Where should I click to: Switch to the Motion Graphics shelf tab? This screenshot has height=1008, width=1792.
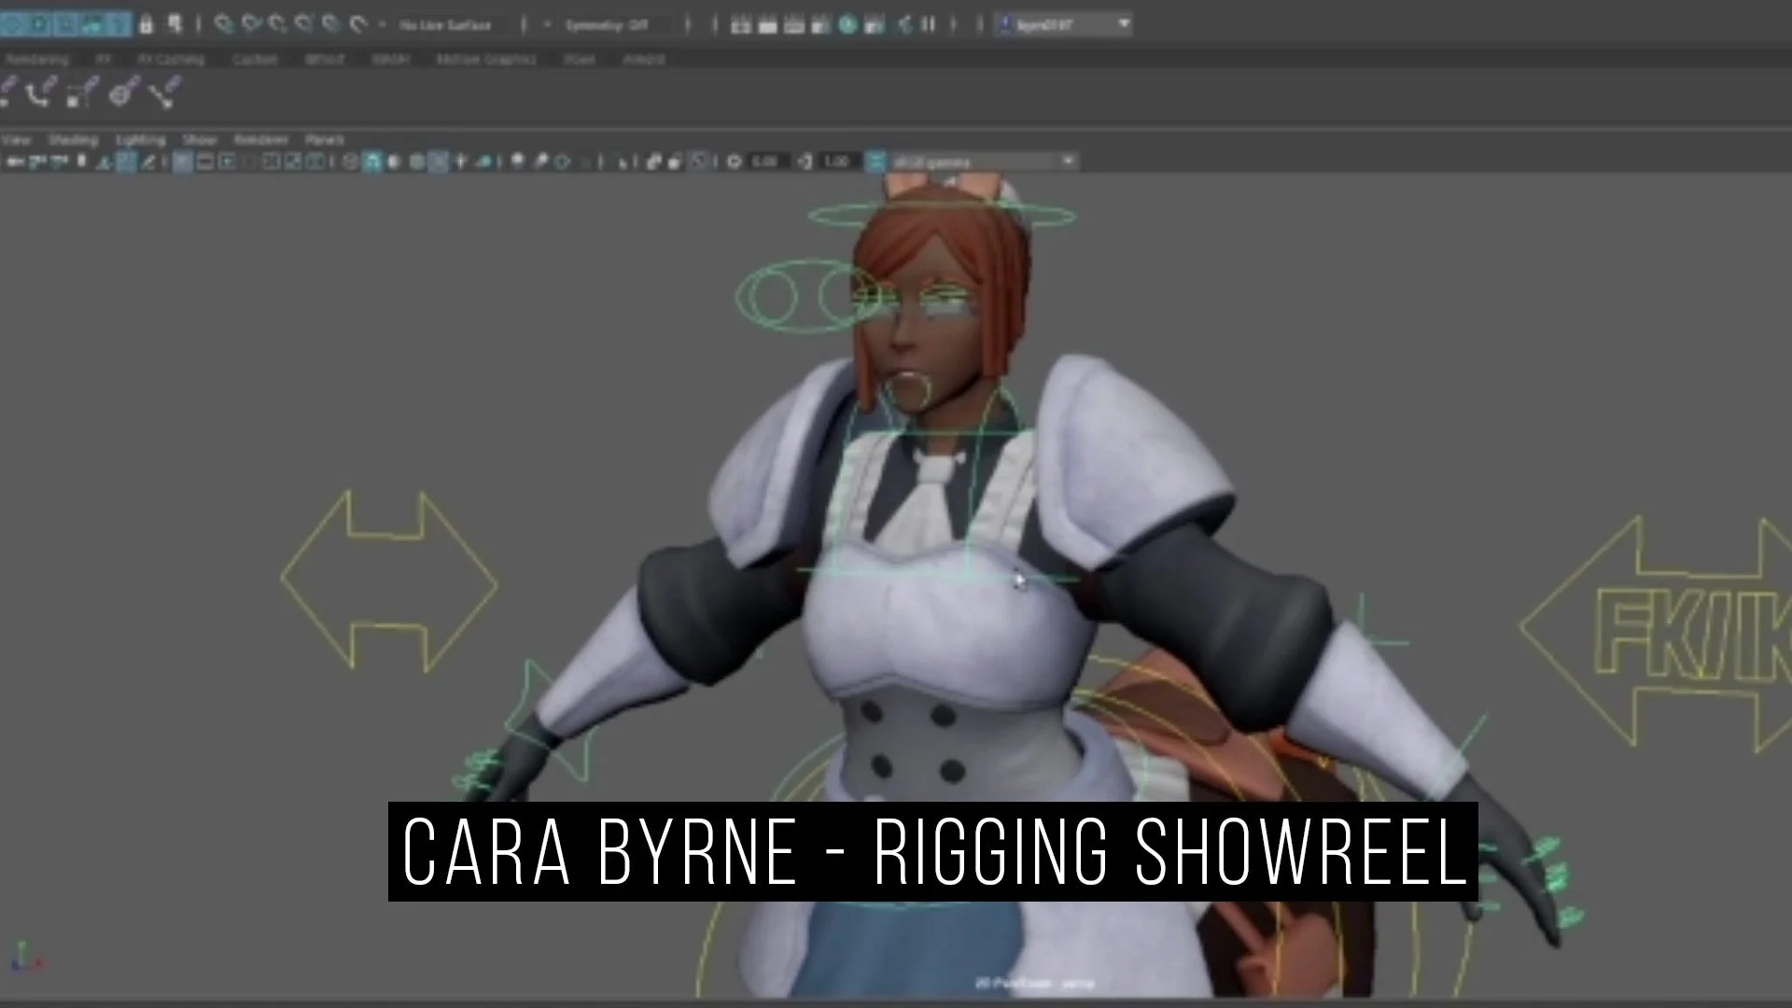[x=485, y=59]
